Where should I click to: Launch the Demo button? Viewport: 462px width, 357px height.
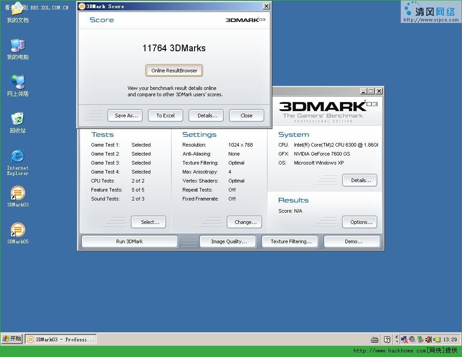[x=352, y=241]
